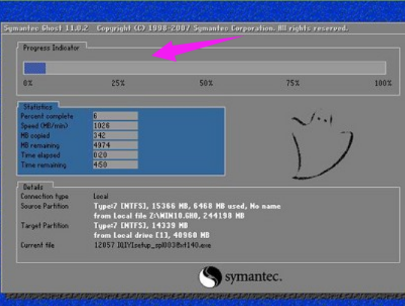Click the Progress Indicator group label
This screenshot has width=405, height=306.
51,48
